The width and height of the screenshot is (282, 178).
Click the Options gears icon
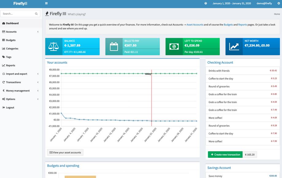4,99
